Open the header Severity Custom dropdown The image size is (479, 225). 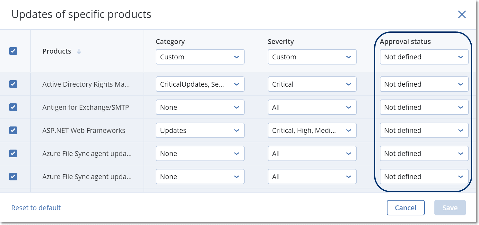(312, 57)
